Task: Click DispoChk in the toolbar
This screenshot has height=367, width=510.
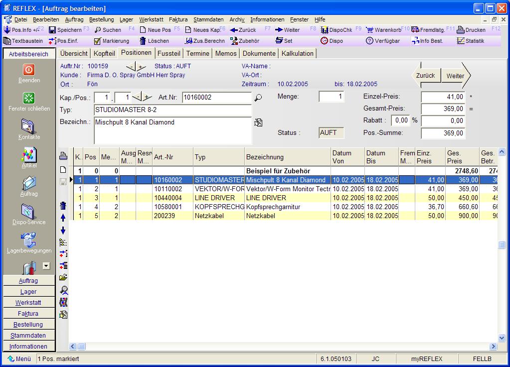Action: tap(337, 30)
